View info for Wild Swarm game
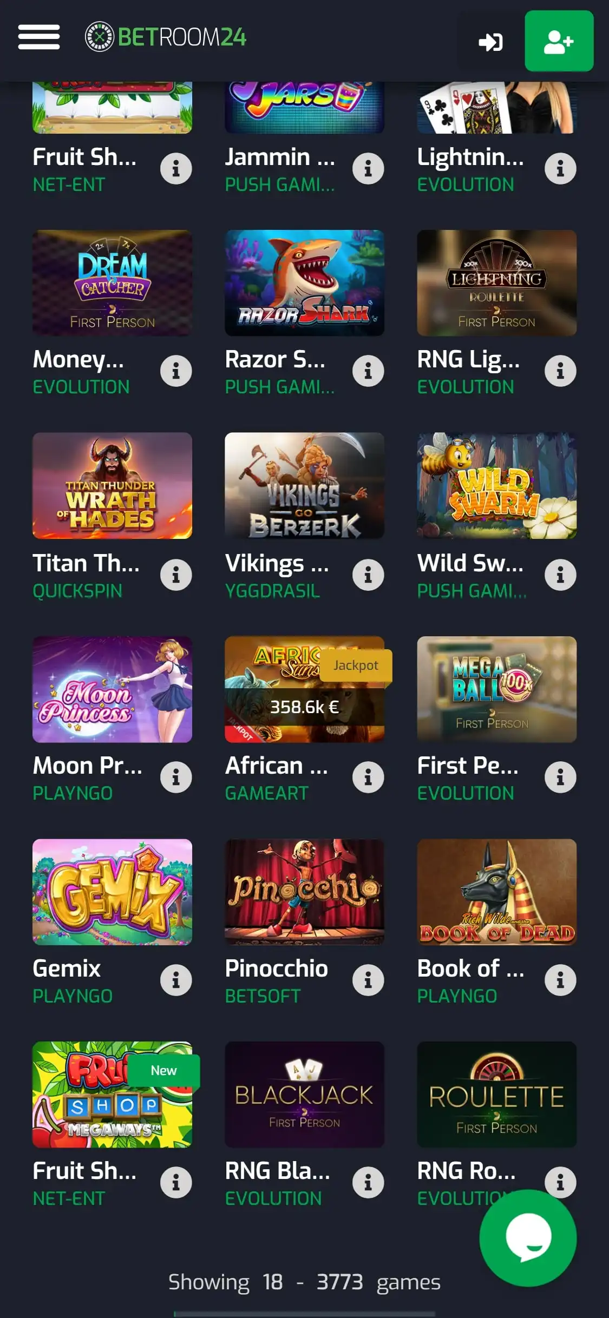Screen dimensions: 609x1318 pos(560,575)
